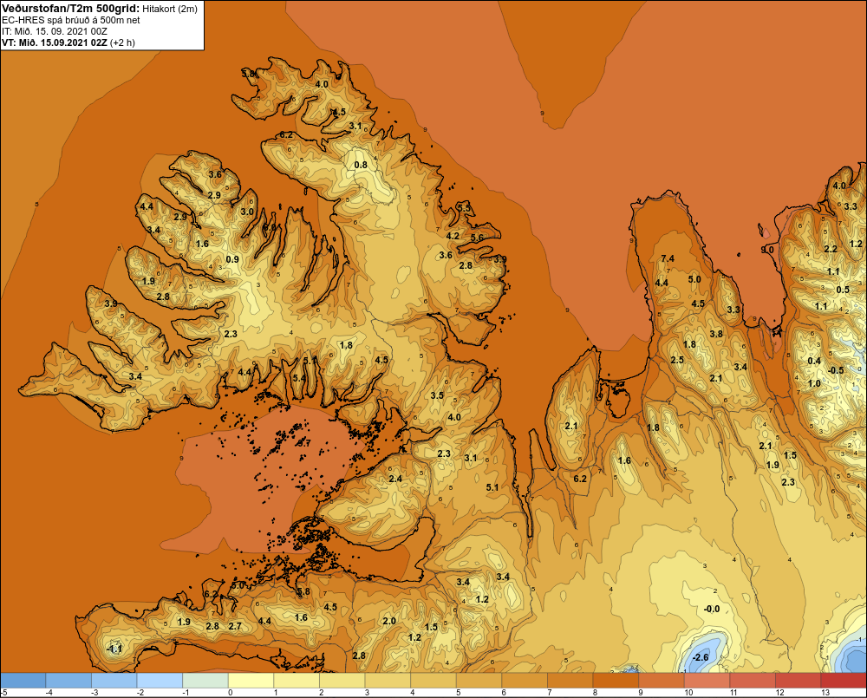The image size is (867, 698).
Task: Click the 2.0 temperature value
Action: click(389, 621)
